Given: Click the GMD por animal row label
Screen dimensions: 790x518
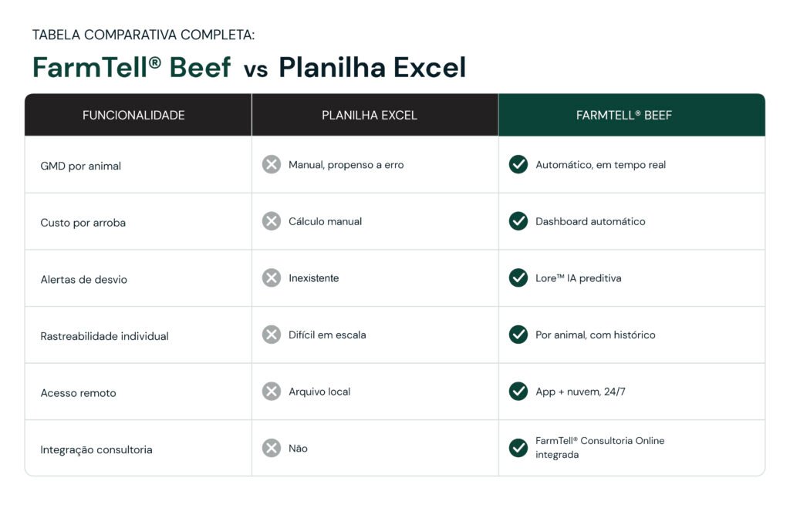Looking at the screenshot, I should 80,166.
